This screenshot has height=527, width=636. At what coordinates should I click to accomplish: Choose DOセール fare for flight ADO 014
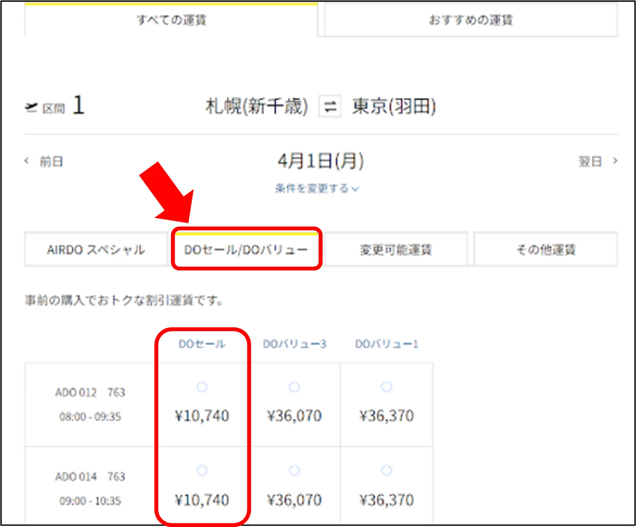202,471
